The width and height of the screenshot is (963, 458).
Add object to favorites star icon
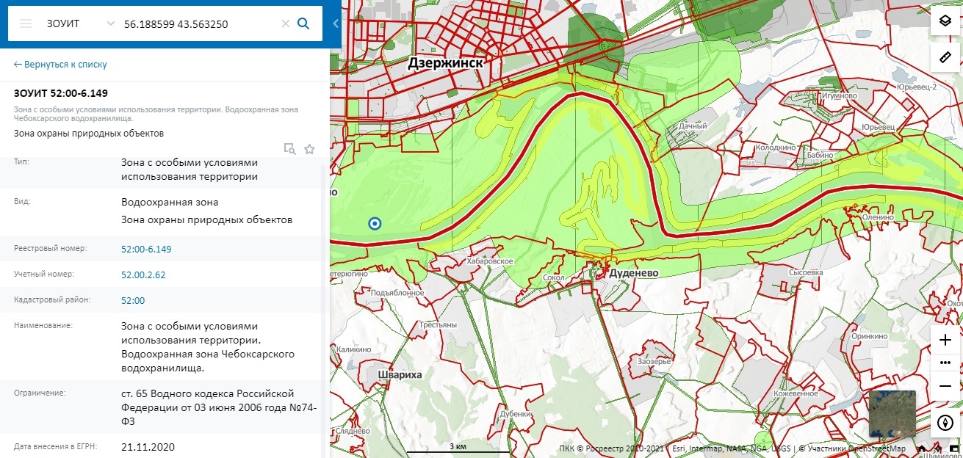click(x=309, y=149)
